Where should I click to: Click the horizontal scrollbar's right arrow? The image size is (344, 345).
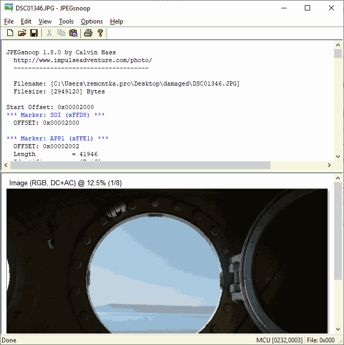[329, 165]
